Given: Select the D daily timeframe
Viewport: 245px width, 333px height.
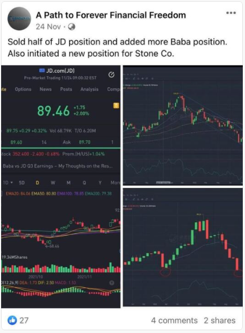Looking at the screenshot, I should click(x=37, y=183).
